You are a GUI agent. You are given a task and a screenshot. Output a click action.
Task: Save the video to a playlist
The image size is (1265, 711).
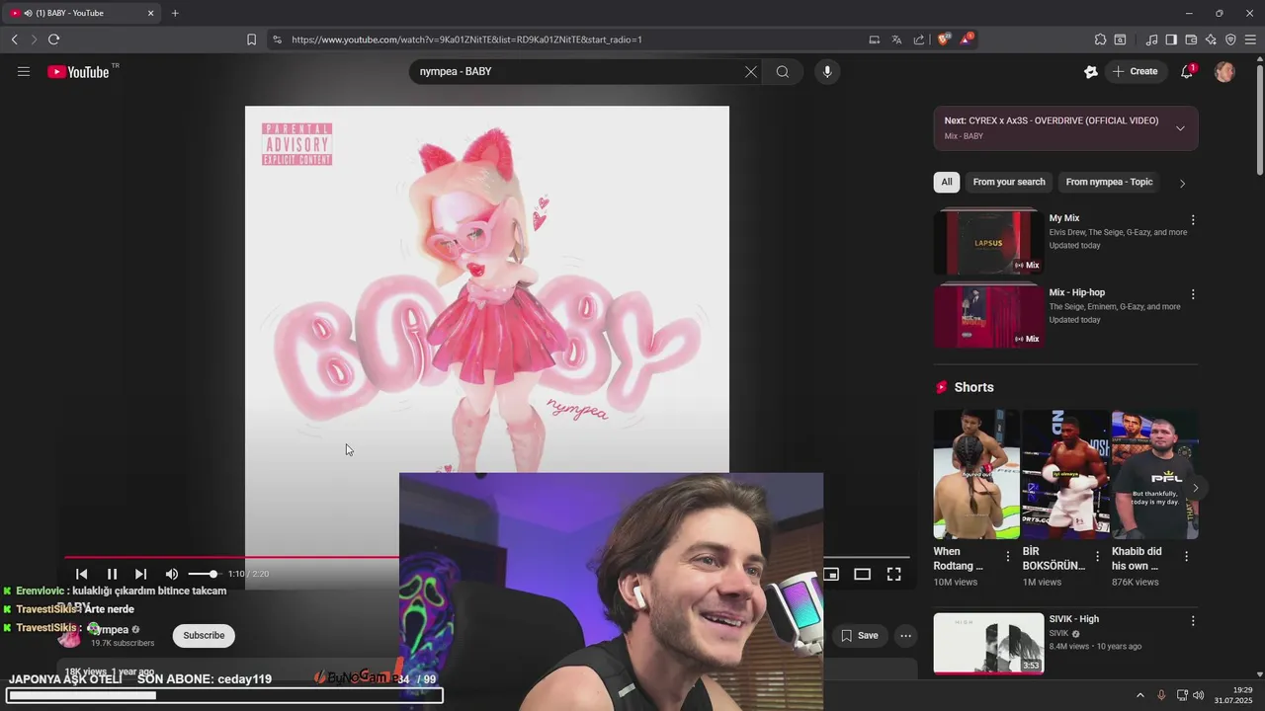tap(859, 635)
